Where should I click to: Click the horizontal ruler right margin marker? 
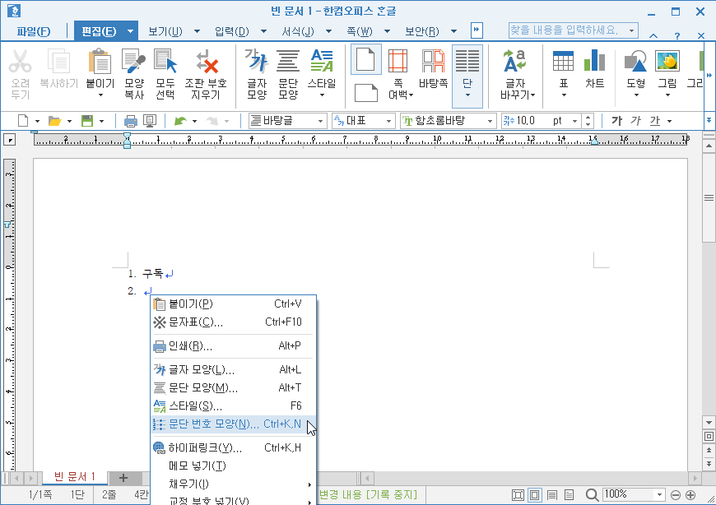[594, 141]
